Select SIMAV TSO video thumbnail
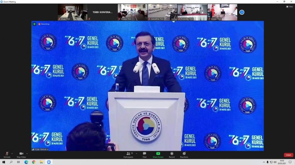The height and width of the screenshot is (165, 295). [x=222, y=12]
